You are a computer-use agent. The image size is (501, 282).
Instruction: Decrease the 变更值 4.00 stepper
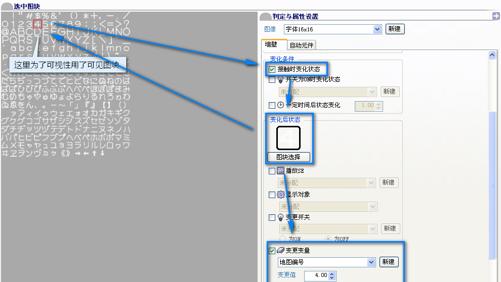pos(332,278)
